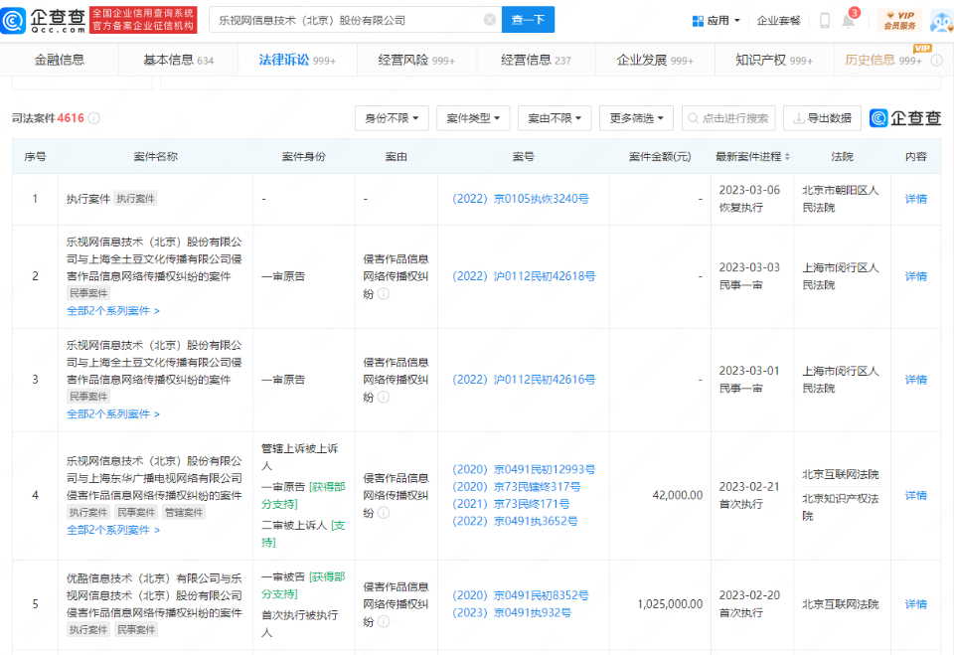
Task: Open 身份不限 filter dropdown
Action: [392, 118]
